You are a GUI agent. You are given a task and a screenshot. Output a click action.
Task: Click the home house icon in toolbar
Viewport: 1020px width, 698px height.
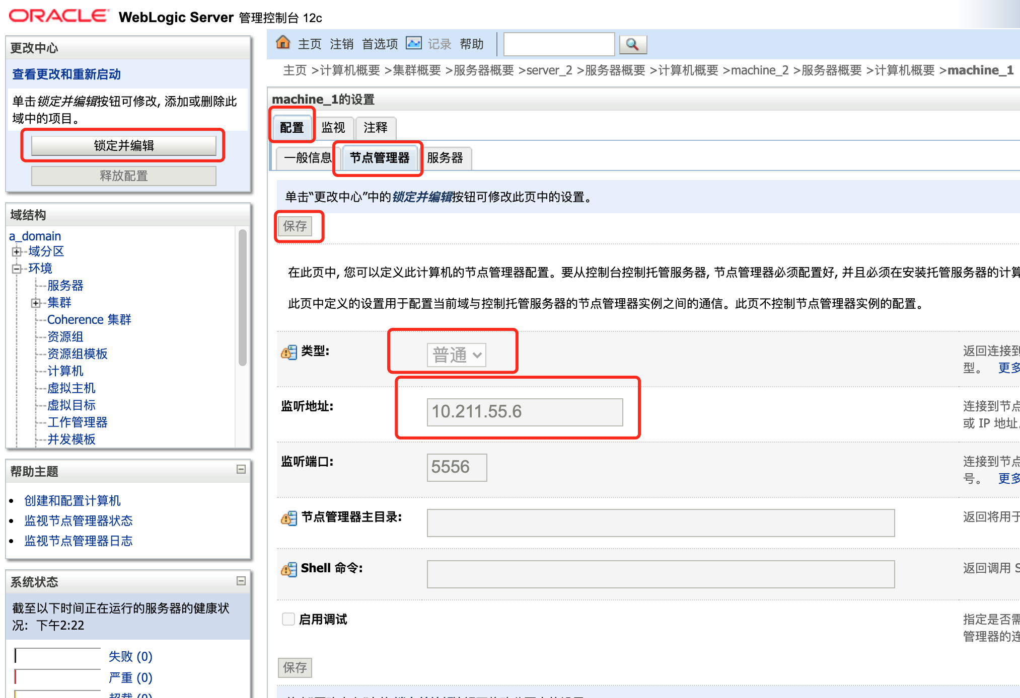283,43
